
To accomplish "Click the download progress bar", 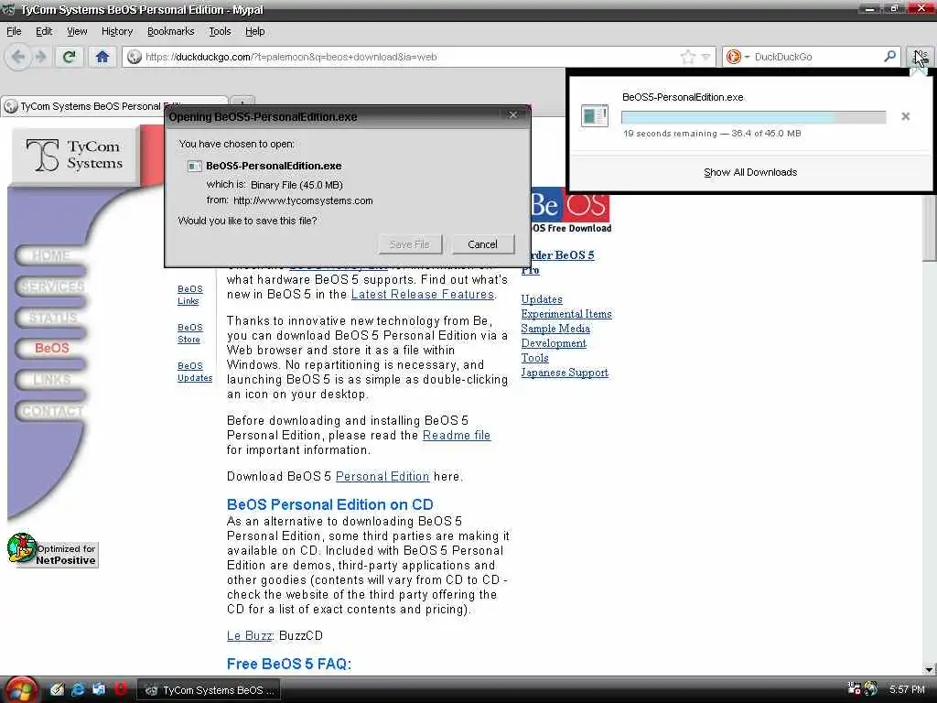I will (x=753, y=117).
